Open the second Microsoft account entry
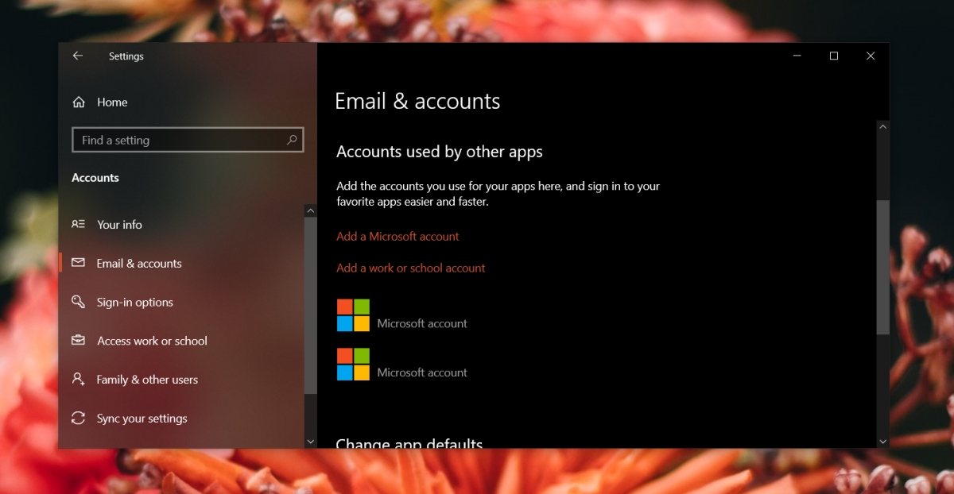Viewport: 954px width, 494px height. tap(402, 364)
